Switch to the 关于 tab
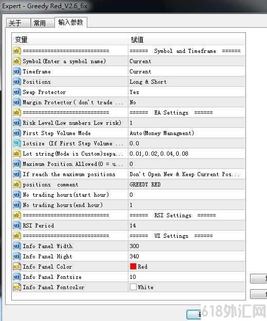267x321 pixels. (x=18, y=23)
